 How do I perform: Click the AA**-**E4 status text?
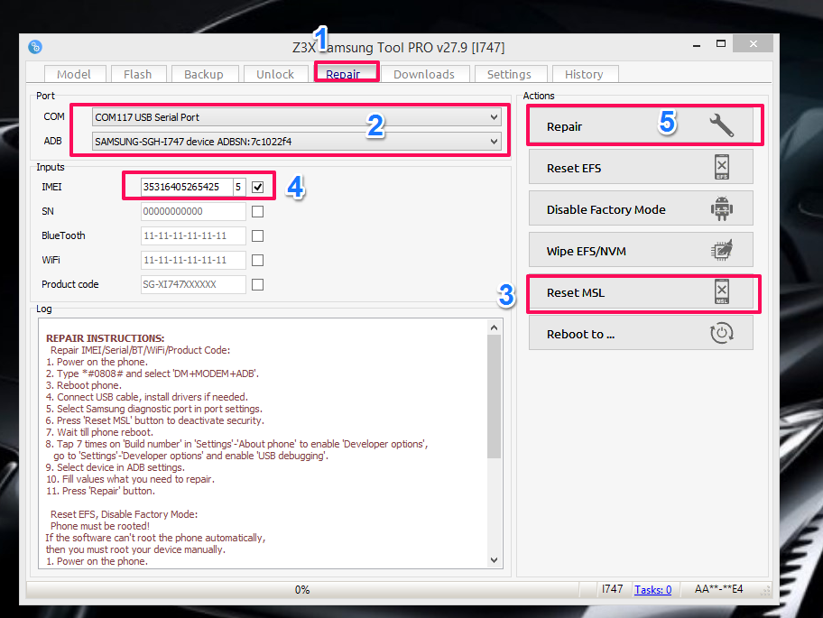[719, 589]
